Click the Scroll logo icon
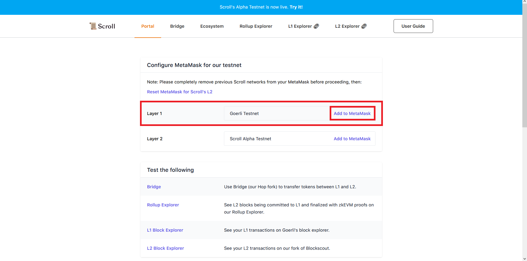This screenshot has height=261, width=527. tap(93, 26)
